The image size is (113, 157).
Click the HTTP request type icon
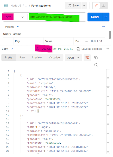pos(6,5)
